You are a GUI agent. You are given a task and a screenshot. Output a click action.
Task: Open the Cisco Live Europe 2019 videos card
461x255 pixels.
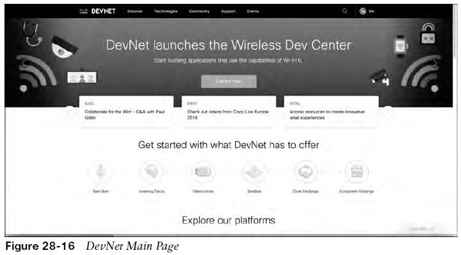pos(229,111)
